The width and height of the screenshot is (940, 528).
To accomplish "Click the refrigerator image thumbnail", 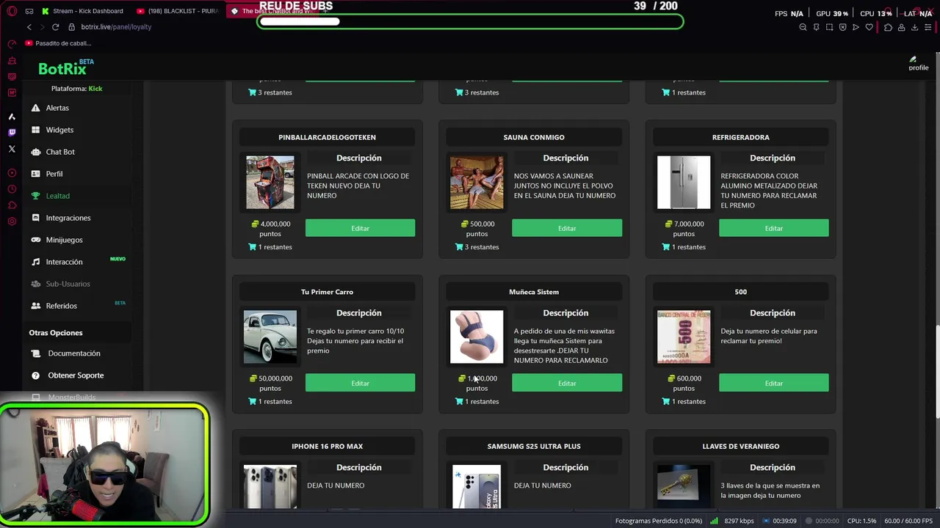I will click(684, 183).
